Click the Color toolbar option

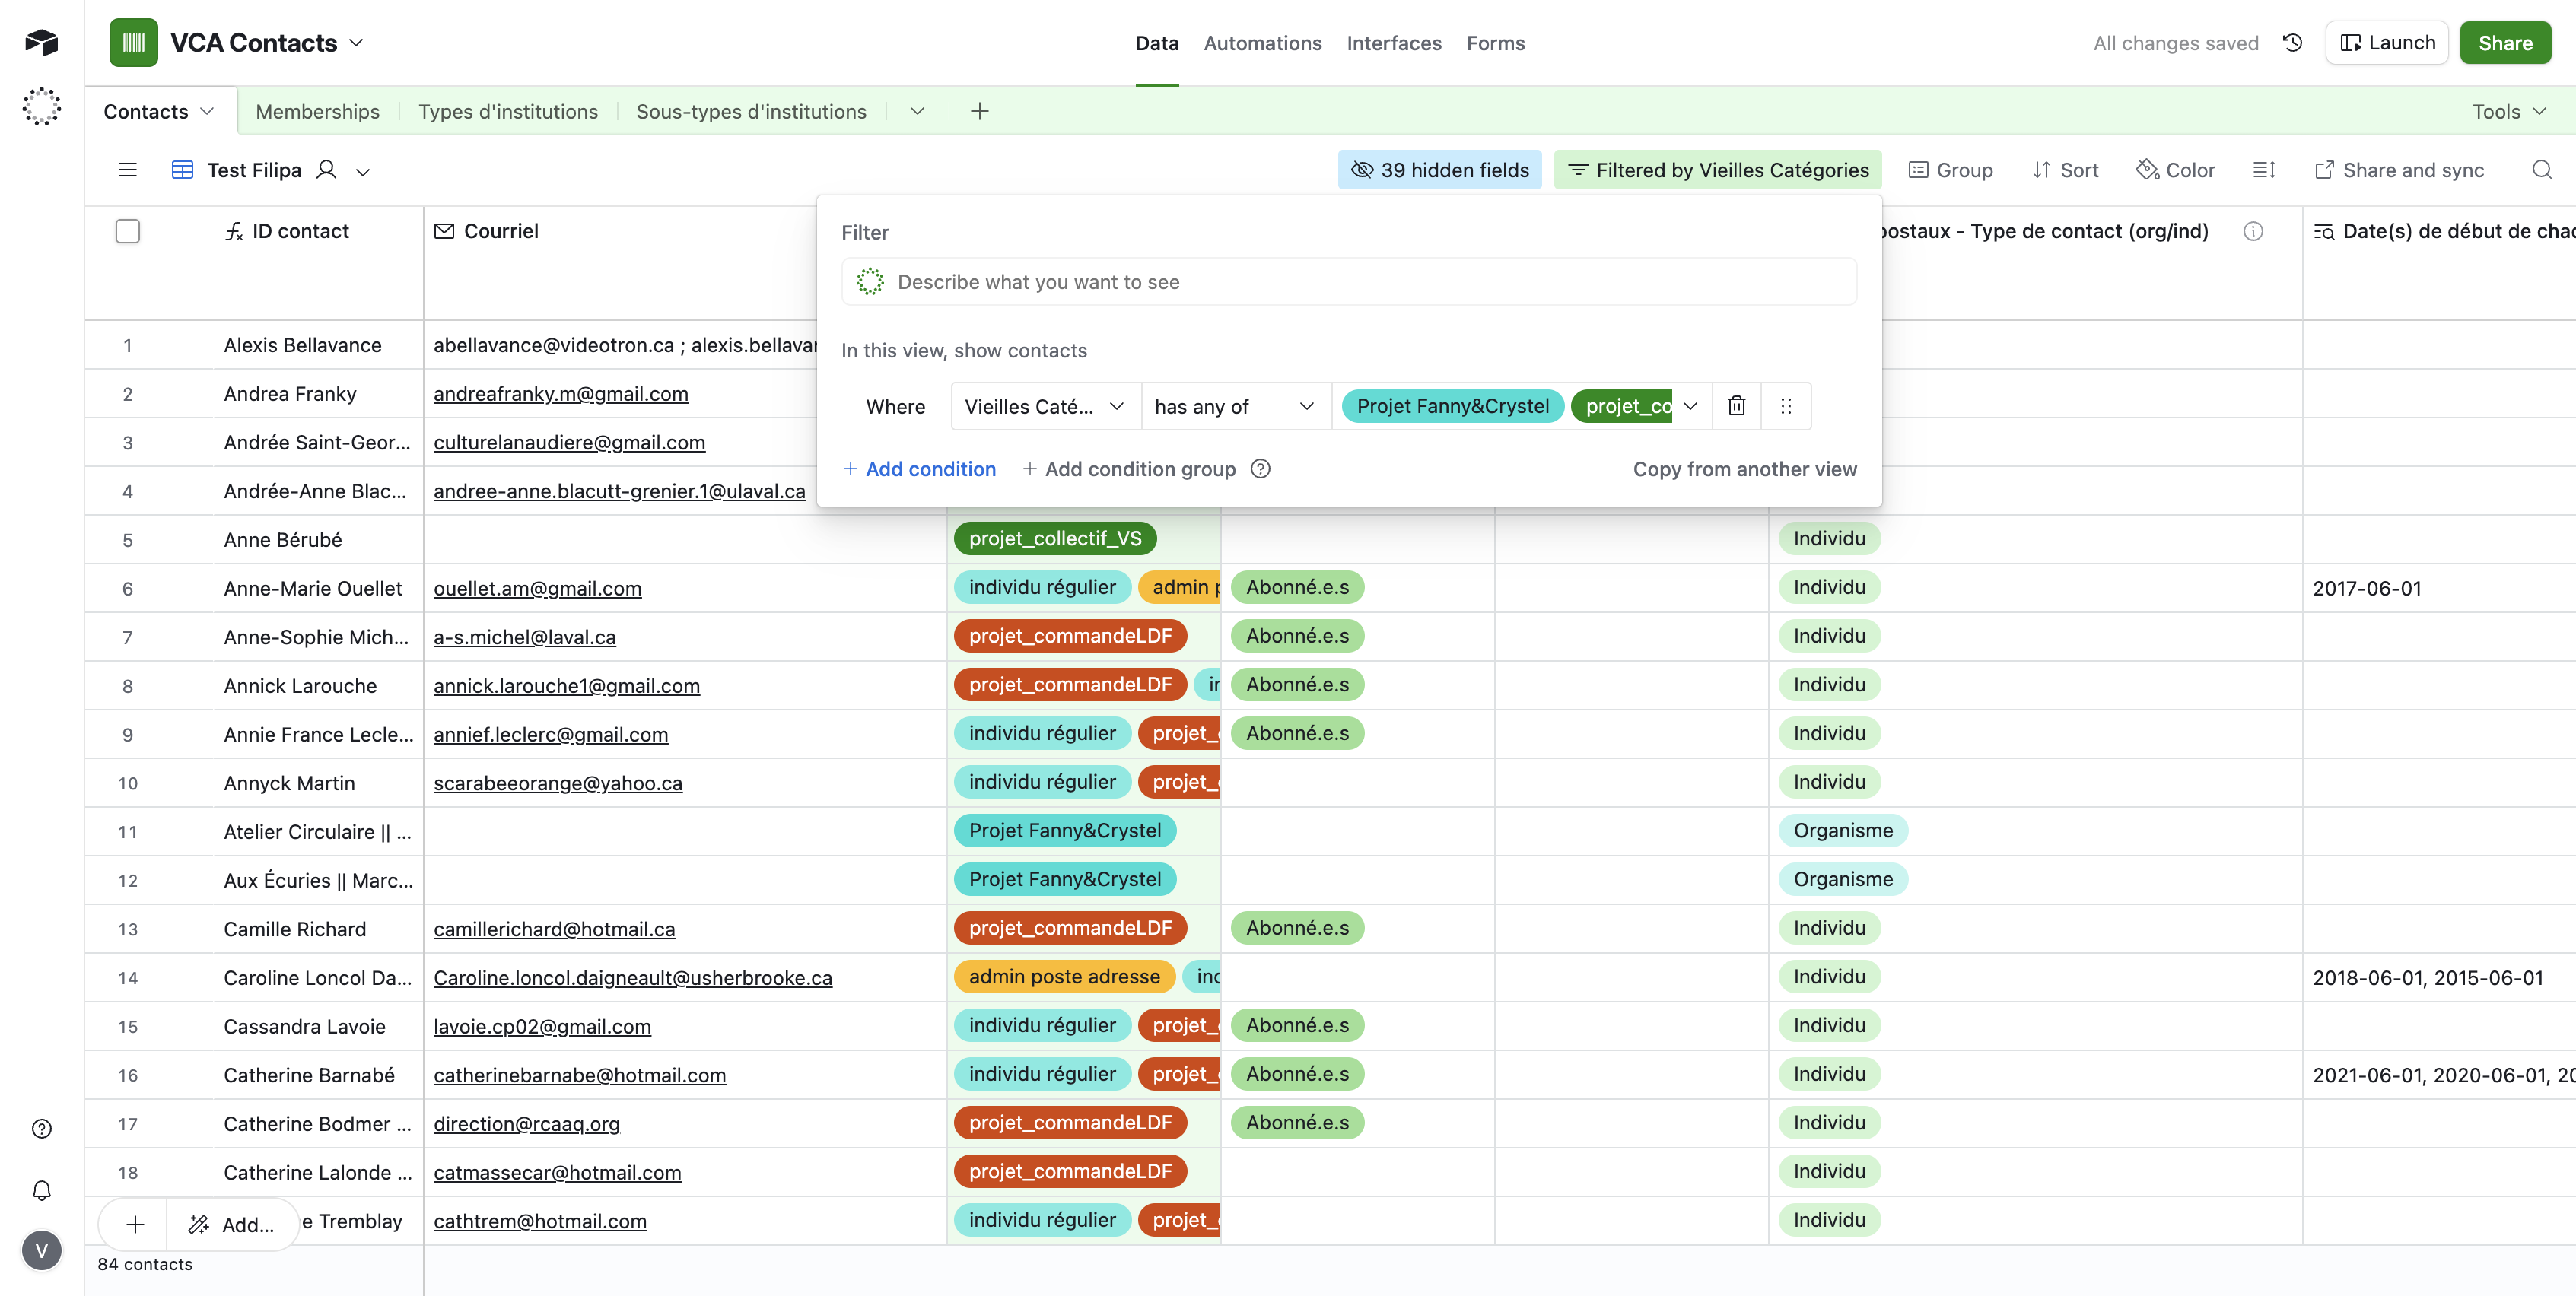click(2176, 170)
